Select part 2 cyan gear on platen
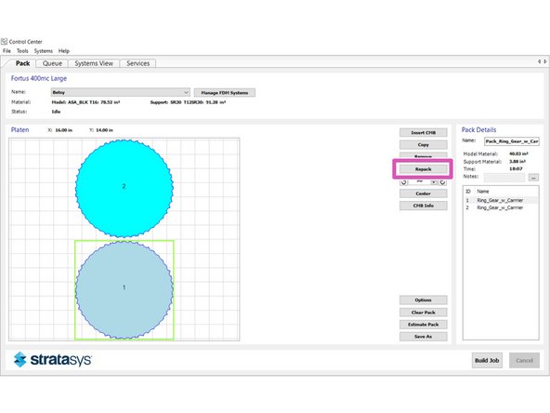Image resolution: width=550 pixels, height=413 pixels. coord(124,189)
